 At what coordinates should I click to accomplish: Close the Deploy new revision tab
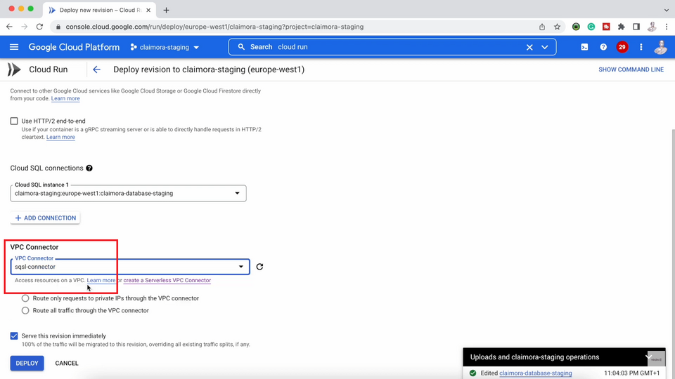point(148,10)
